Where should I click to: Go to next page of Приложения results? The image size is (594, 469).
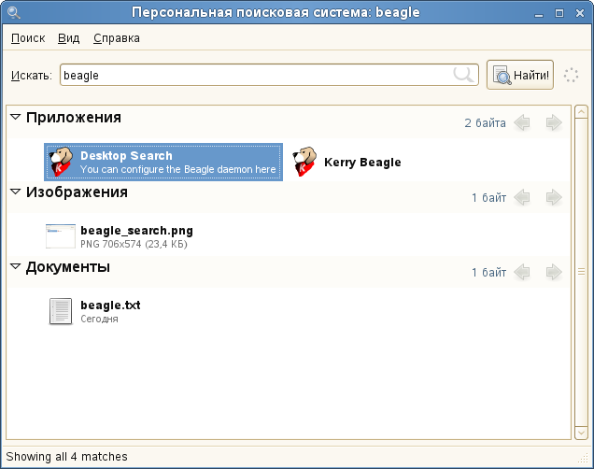554,122
